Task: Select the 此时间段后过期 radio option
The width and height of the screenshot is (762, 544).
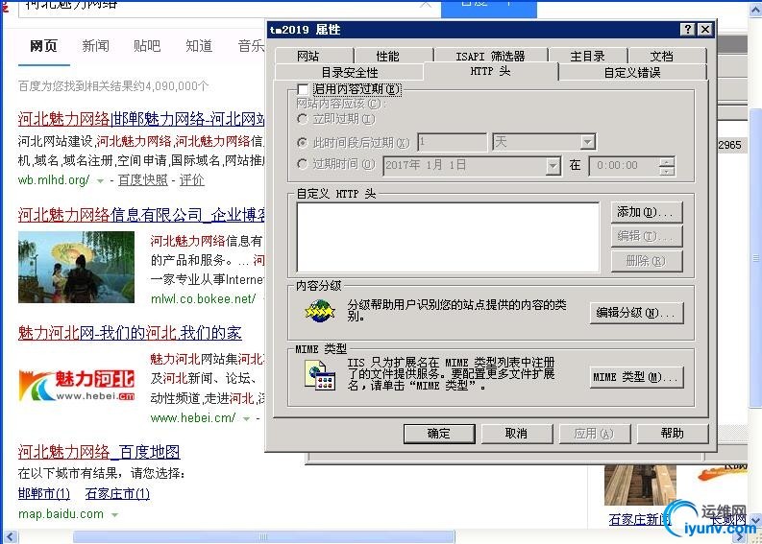Action: coord(303,143)
